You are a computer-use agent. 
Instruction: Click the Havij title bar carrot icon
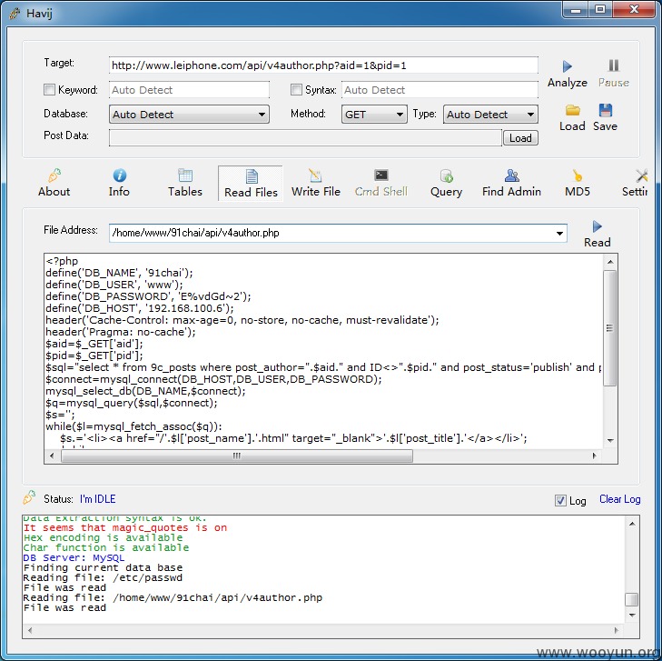[x=15, y=14]
